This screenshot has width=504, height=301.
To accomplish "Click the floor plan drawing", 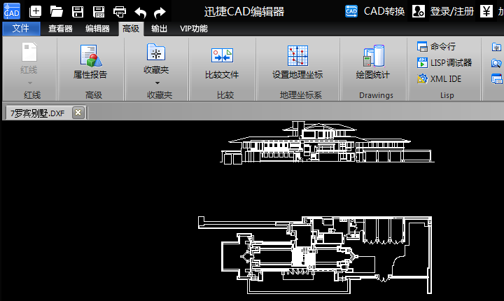I will (x=315, y=255).
